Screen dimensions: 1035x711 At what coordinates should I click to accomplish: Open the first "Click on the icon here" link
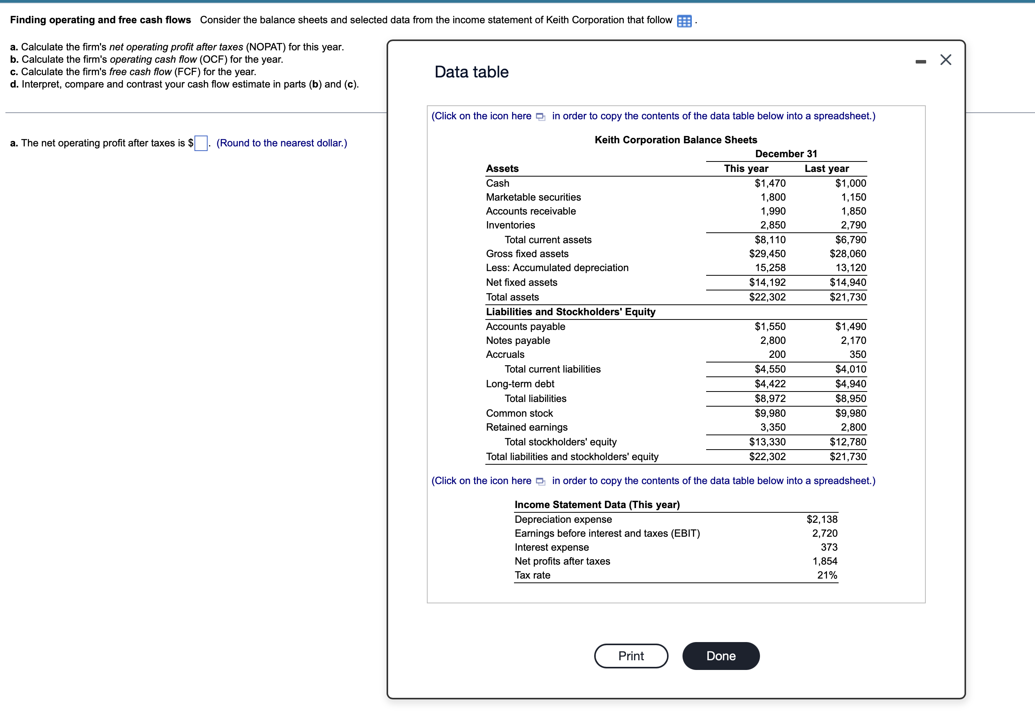click(481, 116)
